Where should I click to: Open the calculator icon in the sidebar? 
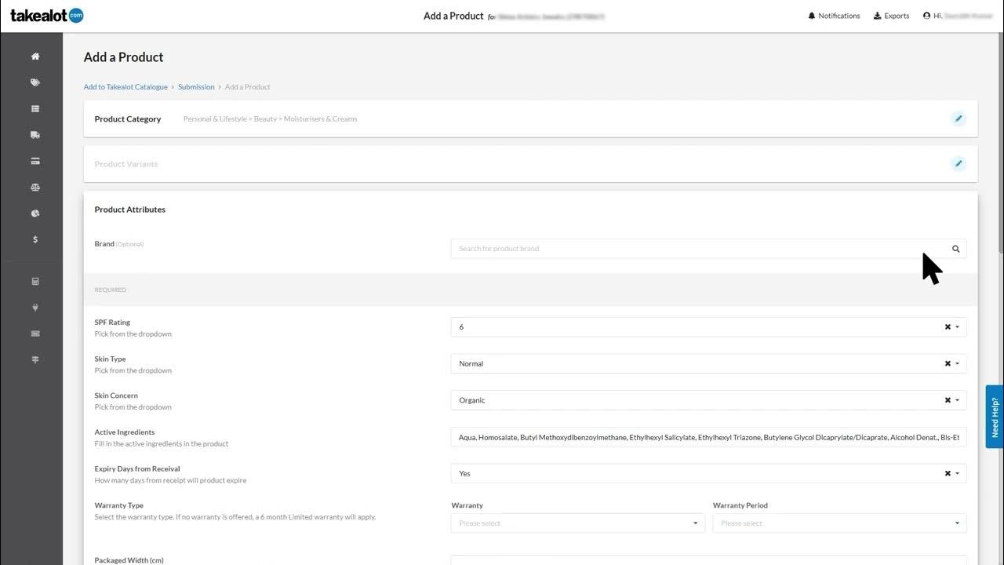pyautogui.click(x=35, y=282)
